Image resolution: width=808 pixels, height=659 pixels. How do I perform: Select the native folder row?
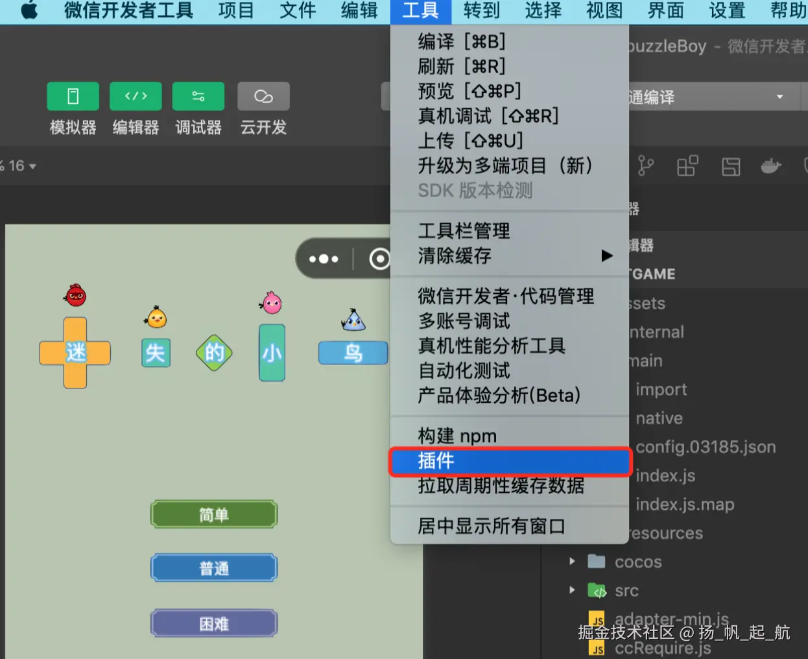click(x=659, y=418)
